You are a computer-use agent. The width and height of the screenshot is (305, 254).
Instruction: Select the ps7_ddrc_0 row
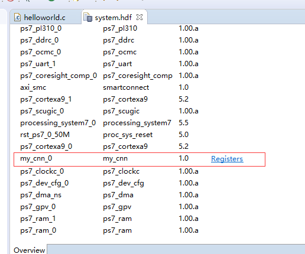tap(40, 40)
